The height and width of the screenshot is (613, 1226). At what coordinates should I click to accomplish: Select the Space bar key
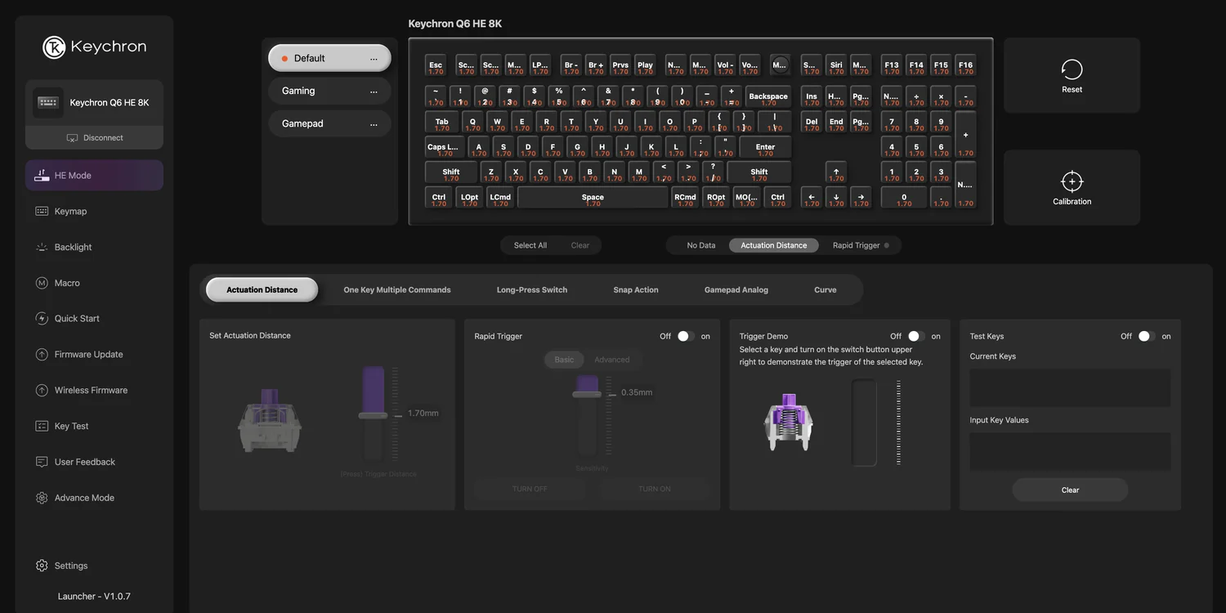click(593, 198)
